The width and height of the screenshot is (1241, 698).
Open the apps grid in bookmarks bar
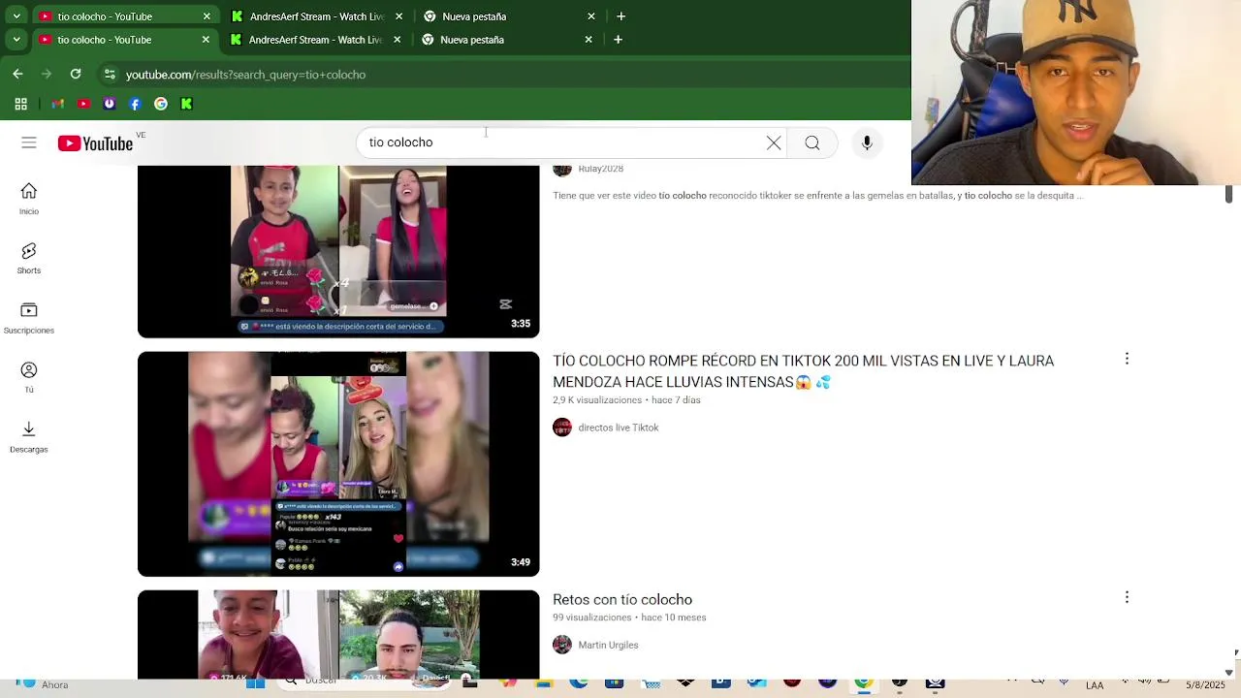(x=20, y=104)
